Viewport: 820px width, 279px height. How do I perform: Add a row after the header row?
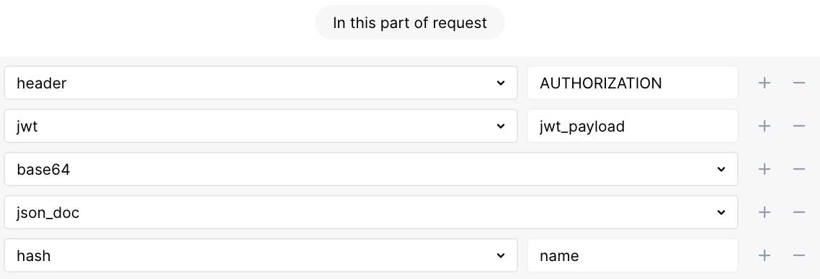[764, 83]
